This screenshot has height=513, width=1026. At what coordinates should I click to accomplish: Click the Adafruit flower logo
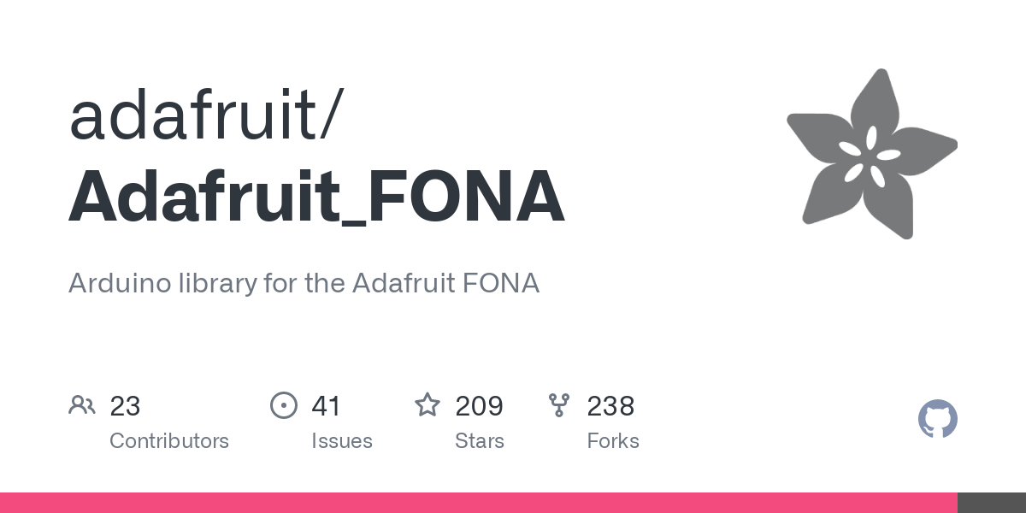871,154
